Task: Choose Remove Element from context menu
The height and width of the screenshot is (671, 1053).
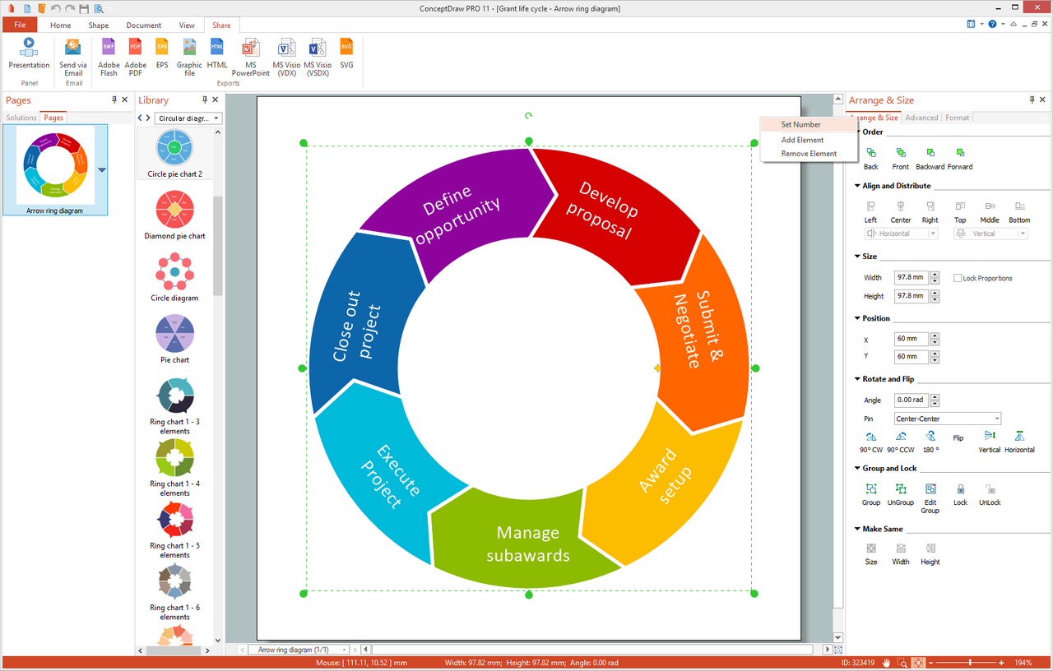Action: tap(809, 154)
